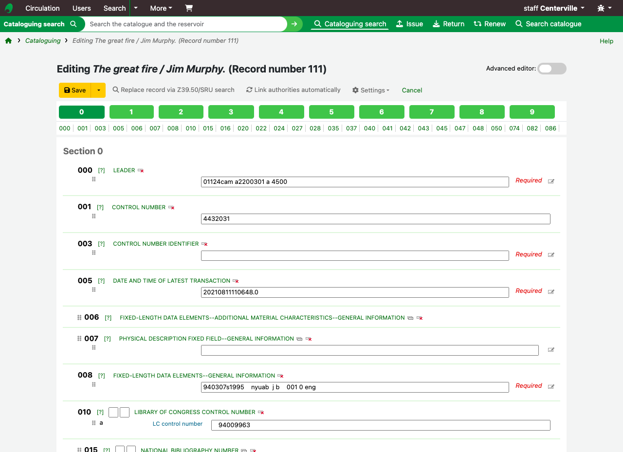Image resolution: width=623 pixels, height=452 pixels.
Task: Toggle the Advanced editor switch
Action: pyautogui.click(x=552, y=69)
